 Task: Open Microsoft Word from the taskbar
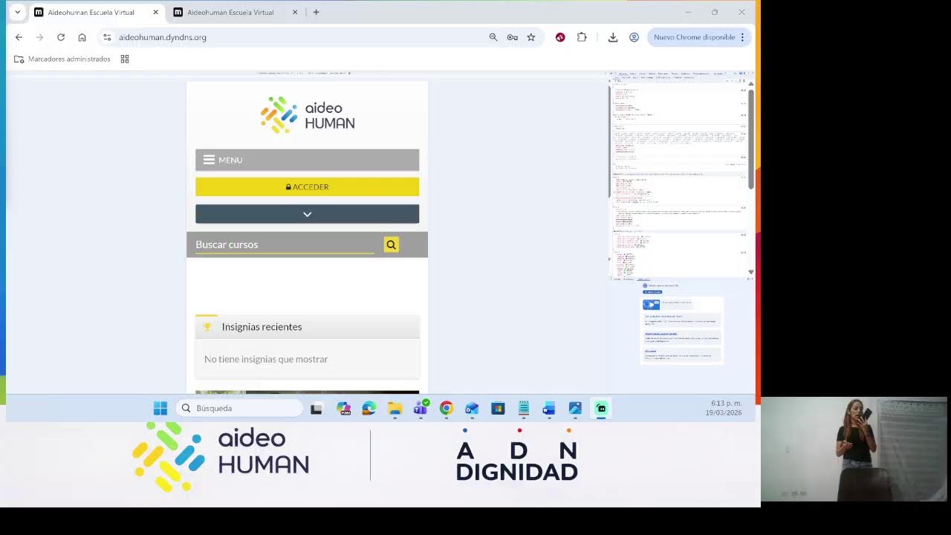(x=549, y=408)
